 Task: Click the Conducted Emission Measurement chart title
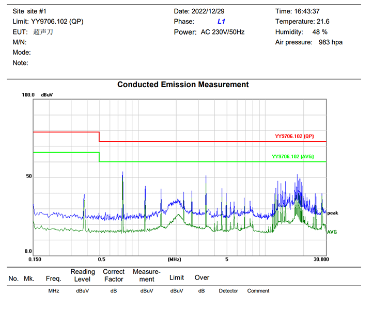click(183, 85)
